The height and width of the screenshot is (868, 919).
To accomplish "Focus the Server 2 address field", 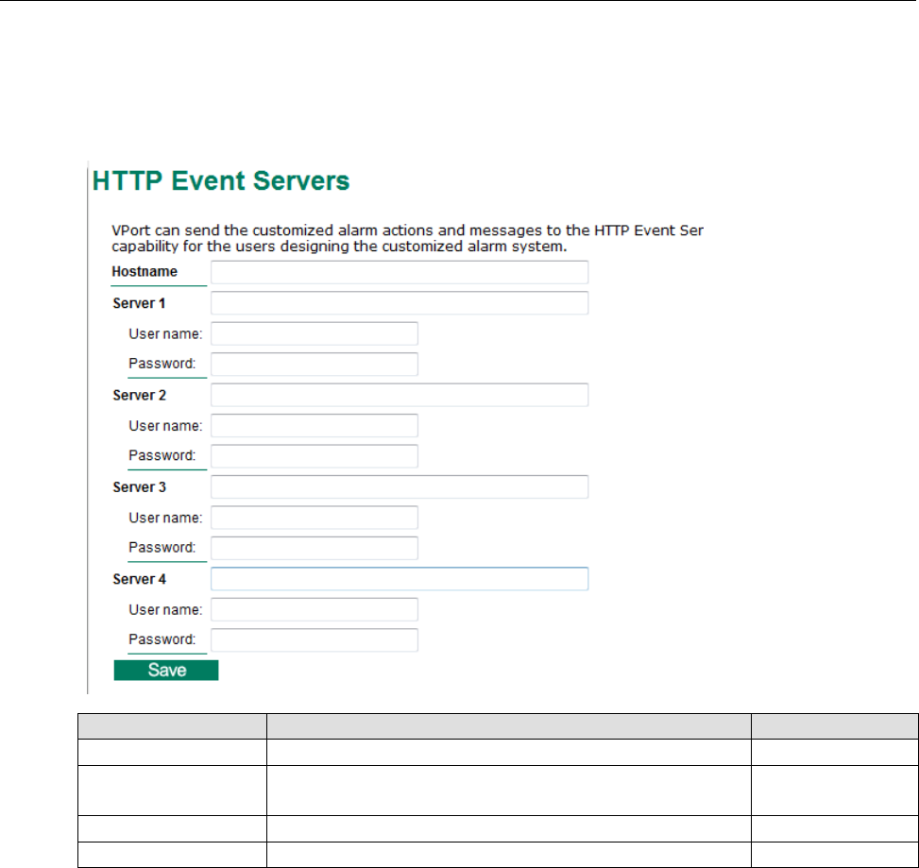I will coord(399,395).
